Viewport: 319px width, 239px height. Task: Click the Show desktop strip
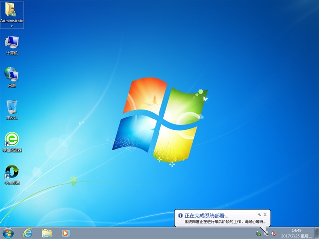click(317, 233)
